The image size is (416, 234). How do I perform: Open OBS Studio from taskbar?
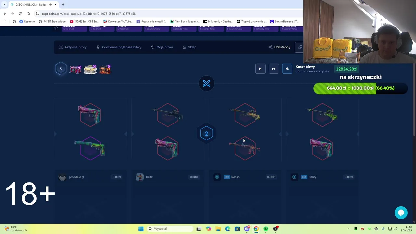tap(275, 229)
